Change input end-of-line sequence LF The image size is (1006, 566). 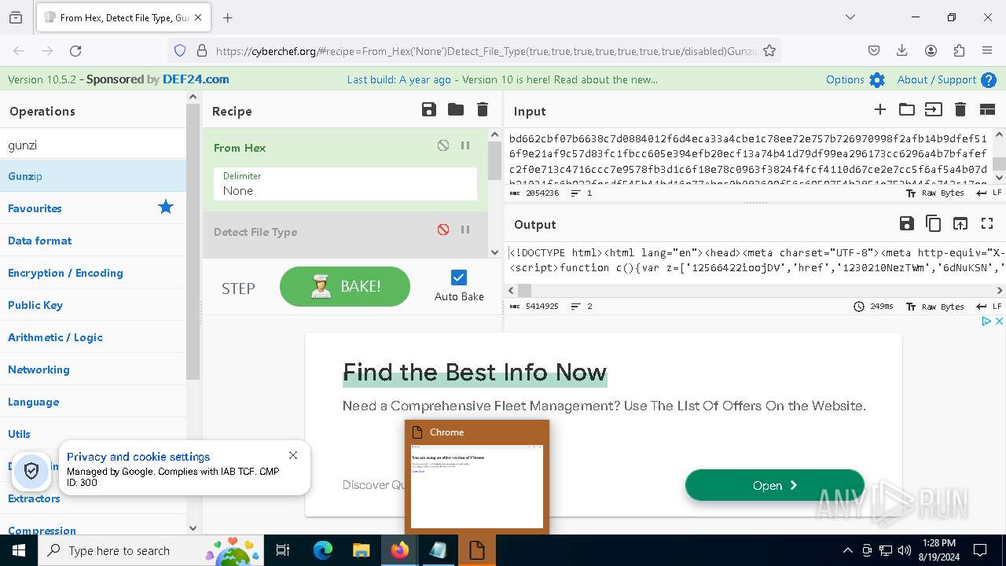pyautogui.click(x=989, y=193)
